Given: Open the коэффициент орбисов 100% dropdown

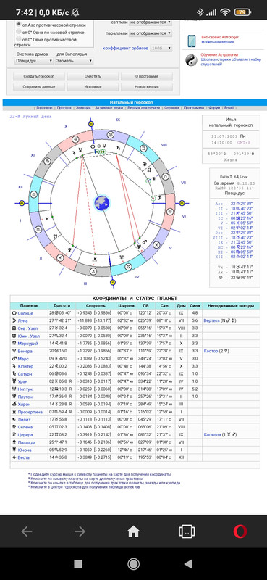Looking at the screenshot, I should click(162, 48).
